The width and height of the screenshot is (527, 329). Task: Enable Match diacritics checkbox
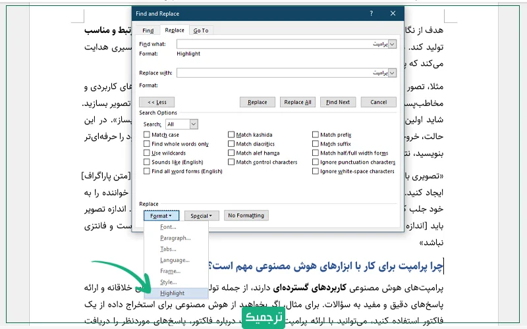tap(231, 144)
